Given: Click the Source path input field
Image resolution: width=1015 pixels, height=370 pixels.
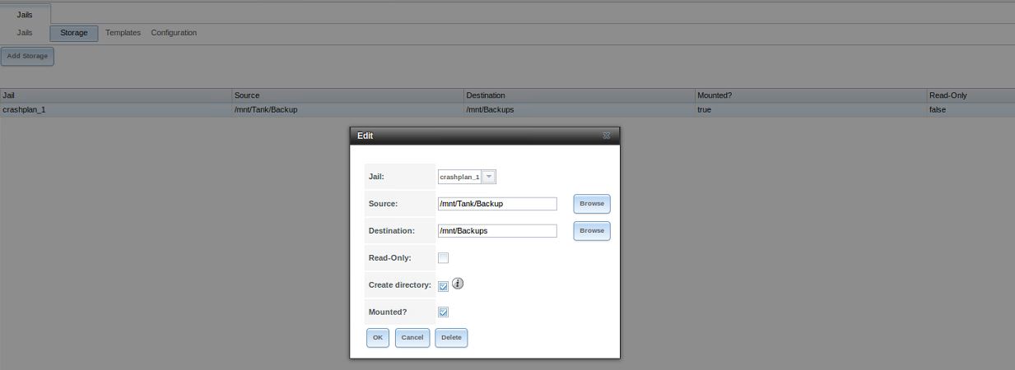Looking at the screenshot, I should 497,203.
